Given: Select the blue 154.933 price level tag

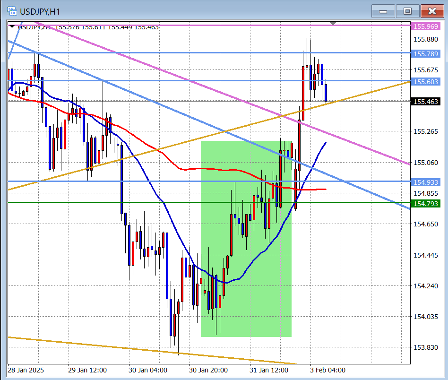Looking at the screenshot, I should pos(426,182).
